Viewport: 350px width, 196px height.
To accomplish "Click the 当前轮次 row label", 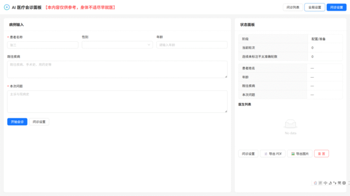I will pos(248,48).
